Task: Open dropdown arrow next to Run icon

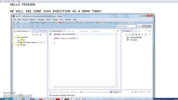Action: (40, 22)
